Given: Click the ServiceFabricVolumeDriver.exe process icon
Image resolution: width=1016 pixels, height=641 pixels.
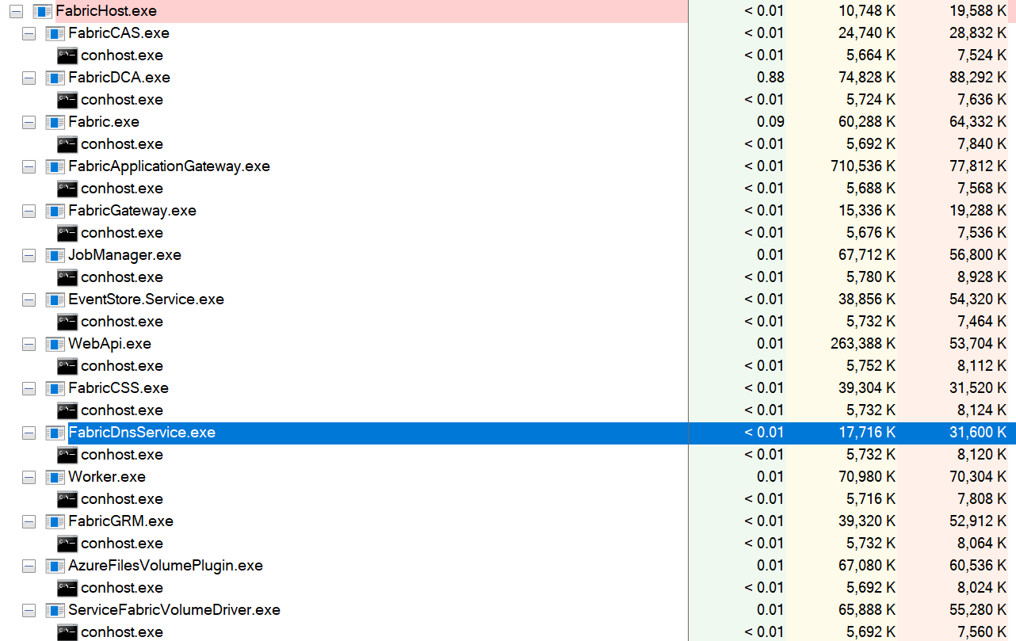Looking at the screenshot, I should (x=55, y=610).
